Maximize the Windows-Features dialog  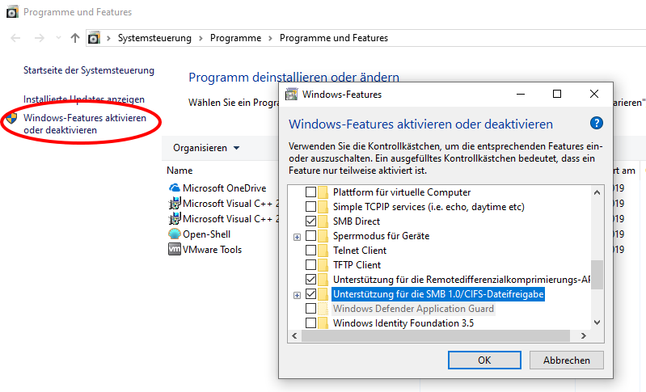tap(557, 95)
